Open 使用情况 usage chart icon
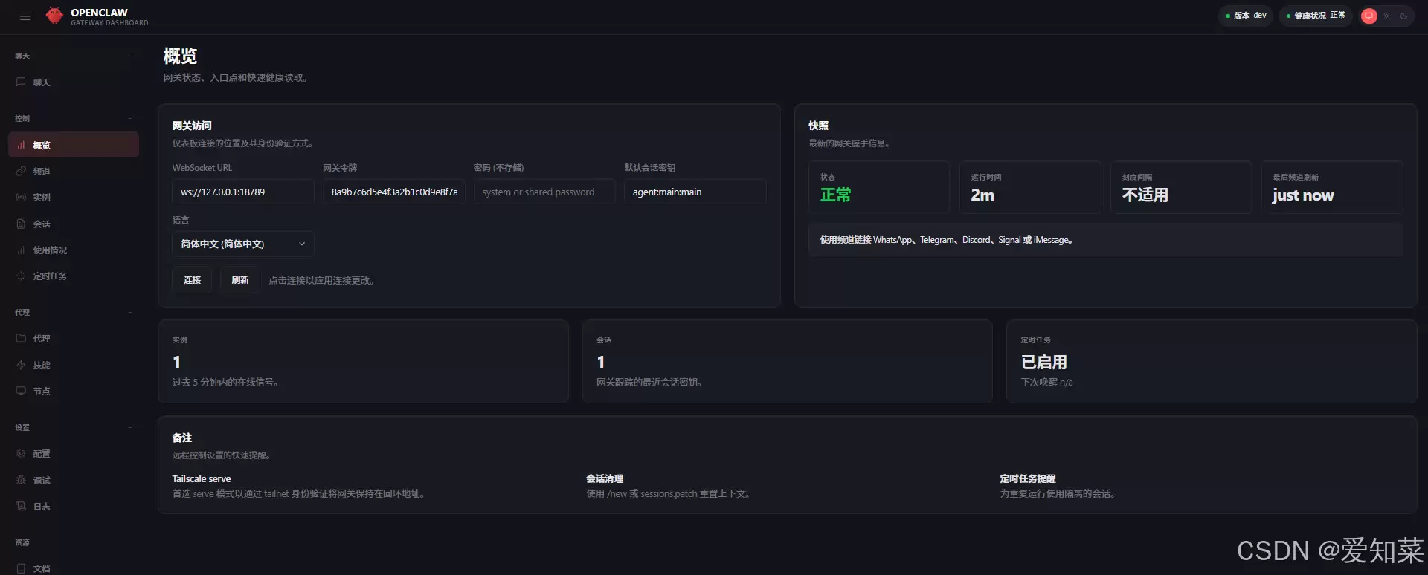 click(x=21, y=250)
